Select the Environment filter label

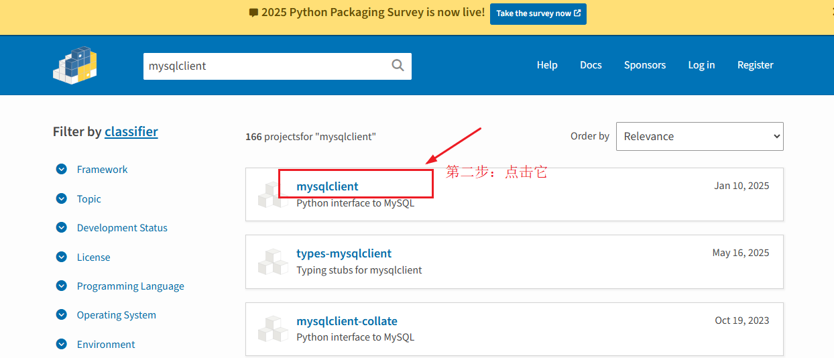(x=106, y=345)
